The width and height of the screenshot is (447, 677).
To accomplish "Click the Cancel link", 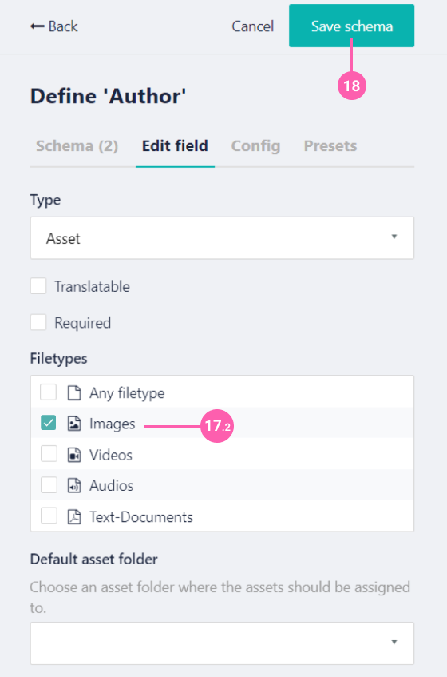I will 252,26.
